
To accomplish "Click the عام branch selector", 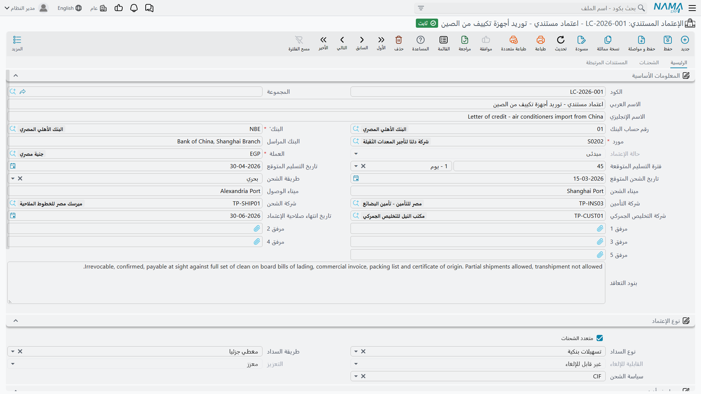I will (x=99, y=8).
